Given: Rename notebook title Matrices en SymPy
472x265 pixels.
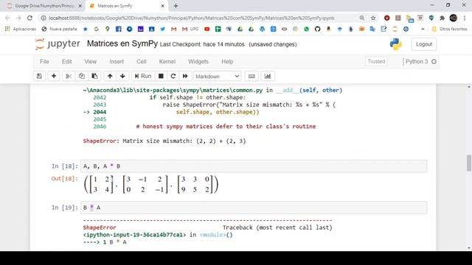Looking at the screenshot, I should pyautogui.click(x=122, y=43).
